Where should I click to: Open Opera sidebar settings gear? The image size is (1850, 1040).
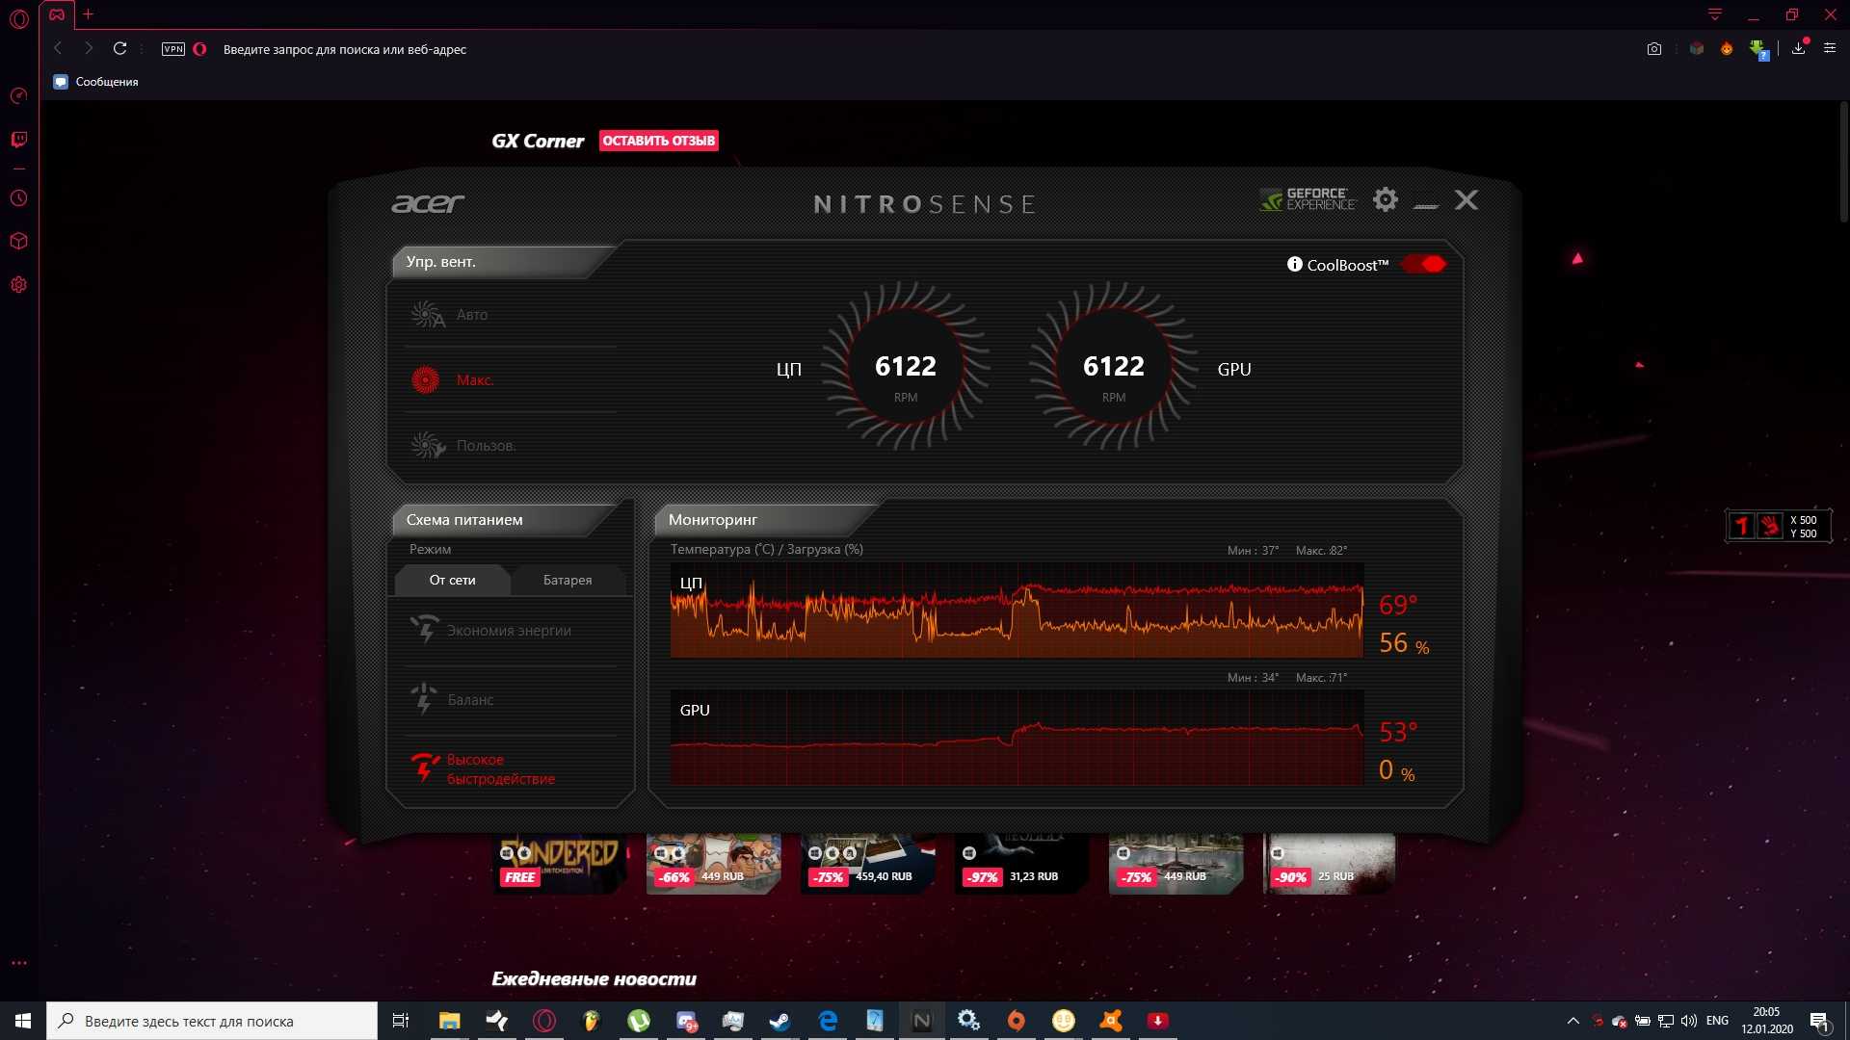pyautogui.click(x=18, y=285)
